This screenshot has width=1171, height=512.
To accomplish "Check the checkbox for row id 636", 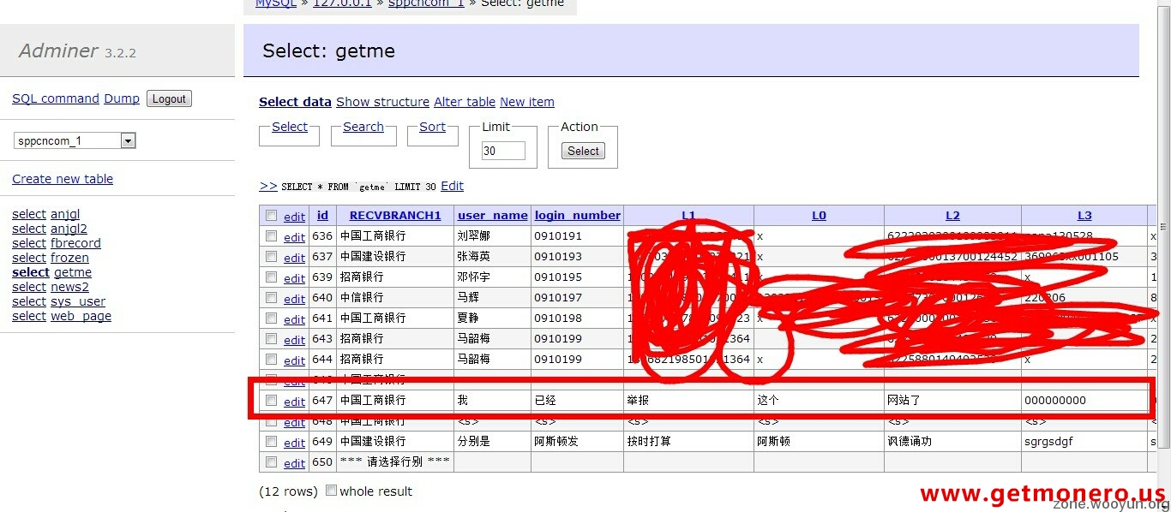I will point(272,236).
